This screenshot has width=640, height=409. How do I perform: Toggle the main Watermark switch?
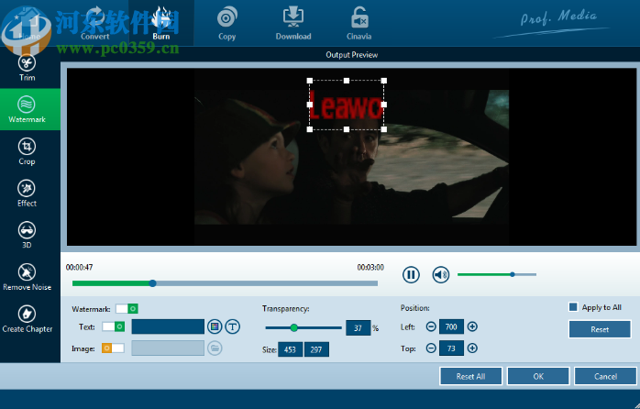tap(127, 309)
